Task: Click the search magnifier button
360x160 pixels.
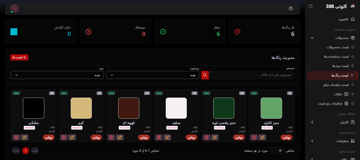Action: coord(205,75)
